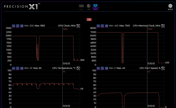Toggle KB LCD for GPU Memory Clock graph

pos(102,26)
